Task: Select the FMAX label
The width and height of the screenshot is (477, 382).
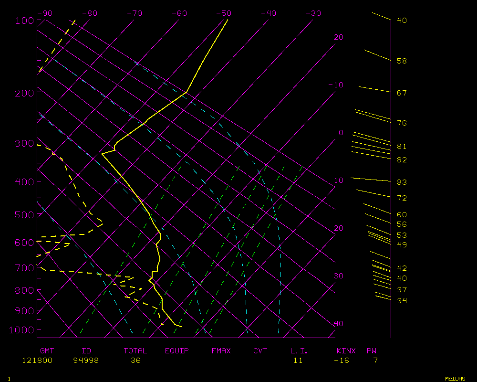Action: click(x=221, y=351)
